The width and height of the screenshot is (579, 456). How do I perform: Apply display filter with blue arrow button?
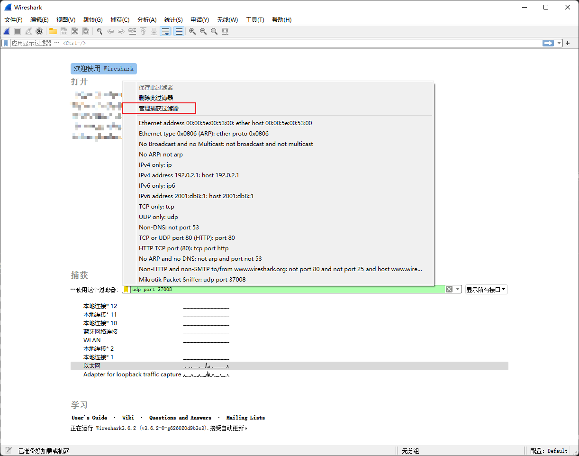548,43
